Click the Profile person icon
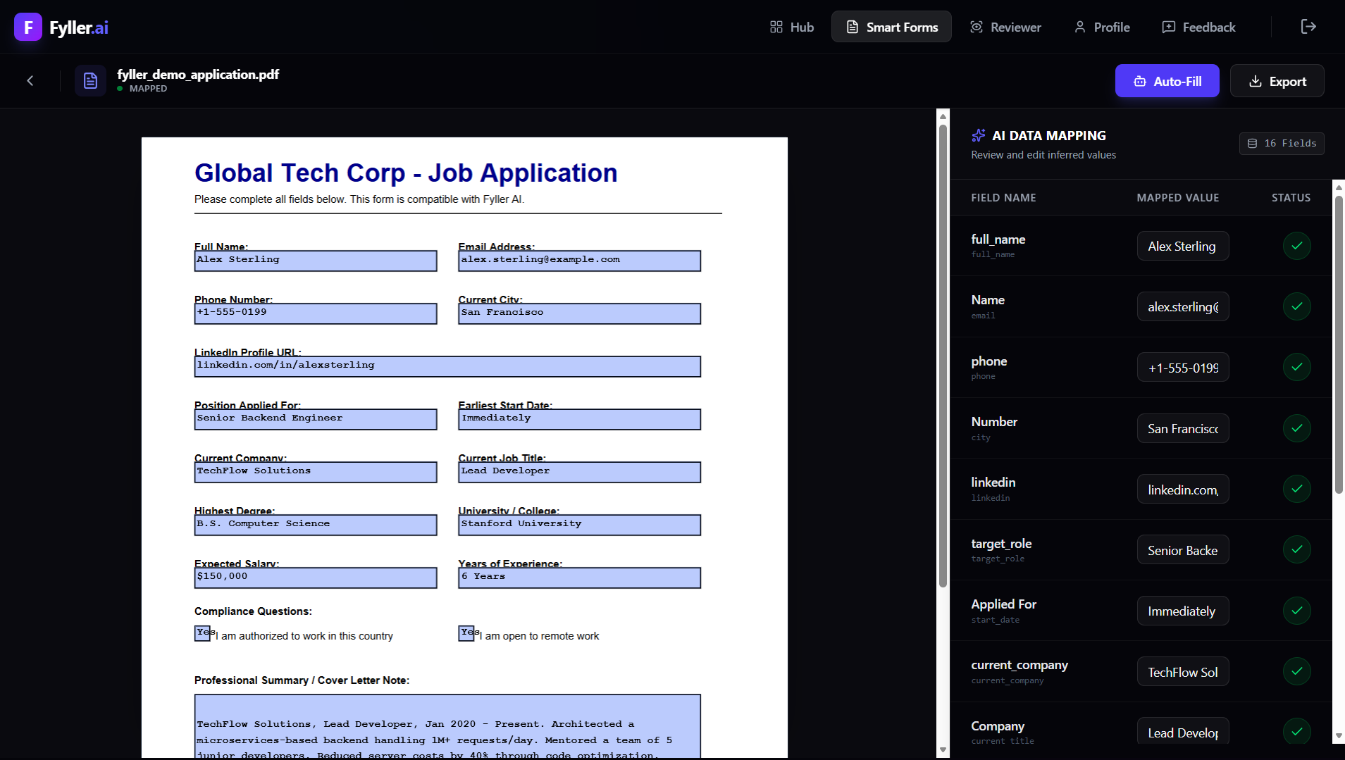Image resolution: width=1345 pixels, height=760 pixels. pos(1080,27)
